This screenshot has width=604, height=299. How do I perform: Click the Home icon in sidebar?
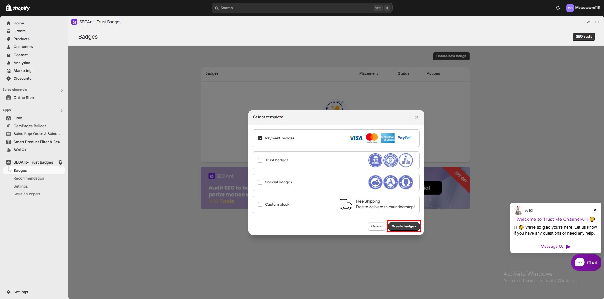pyautogui.click(x=8, y=23)
